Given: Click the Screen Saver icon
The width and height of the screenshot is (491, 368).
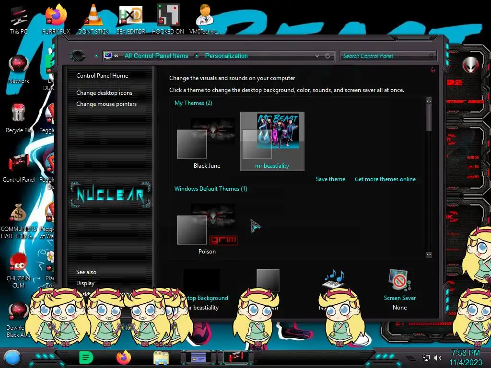Looking at the screenshot, I should [399, 280].
